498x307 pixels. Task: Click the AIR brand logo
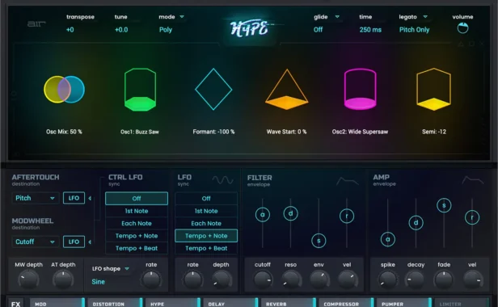click(x=36, y=23)
